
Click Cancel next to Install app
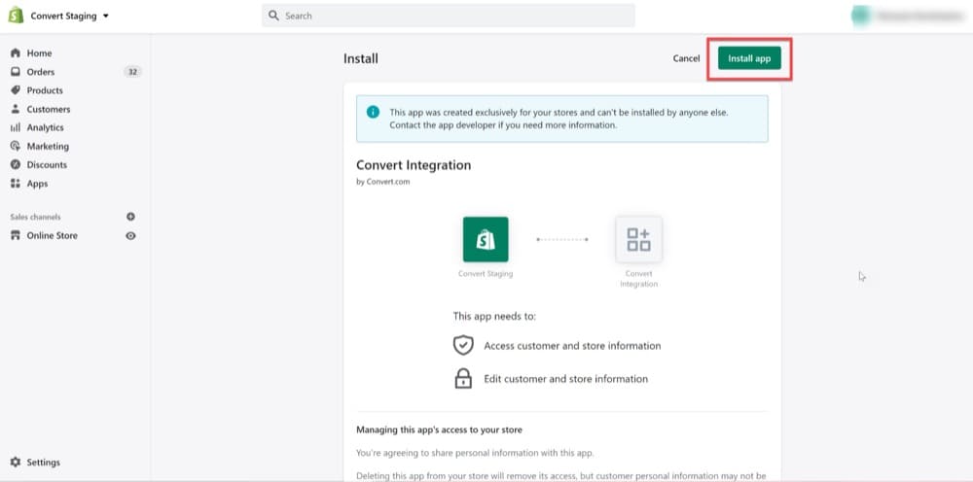coord(686,58)
